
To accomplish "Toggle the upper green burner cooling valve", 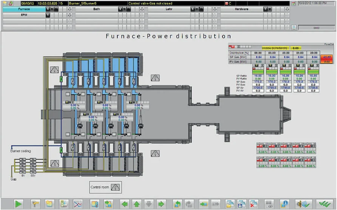I will point(61,79).
